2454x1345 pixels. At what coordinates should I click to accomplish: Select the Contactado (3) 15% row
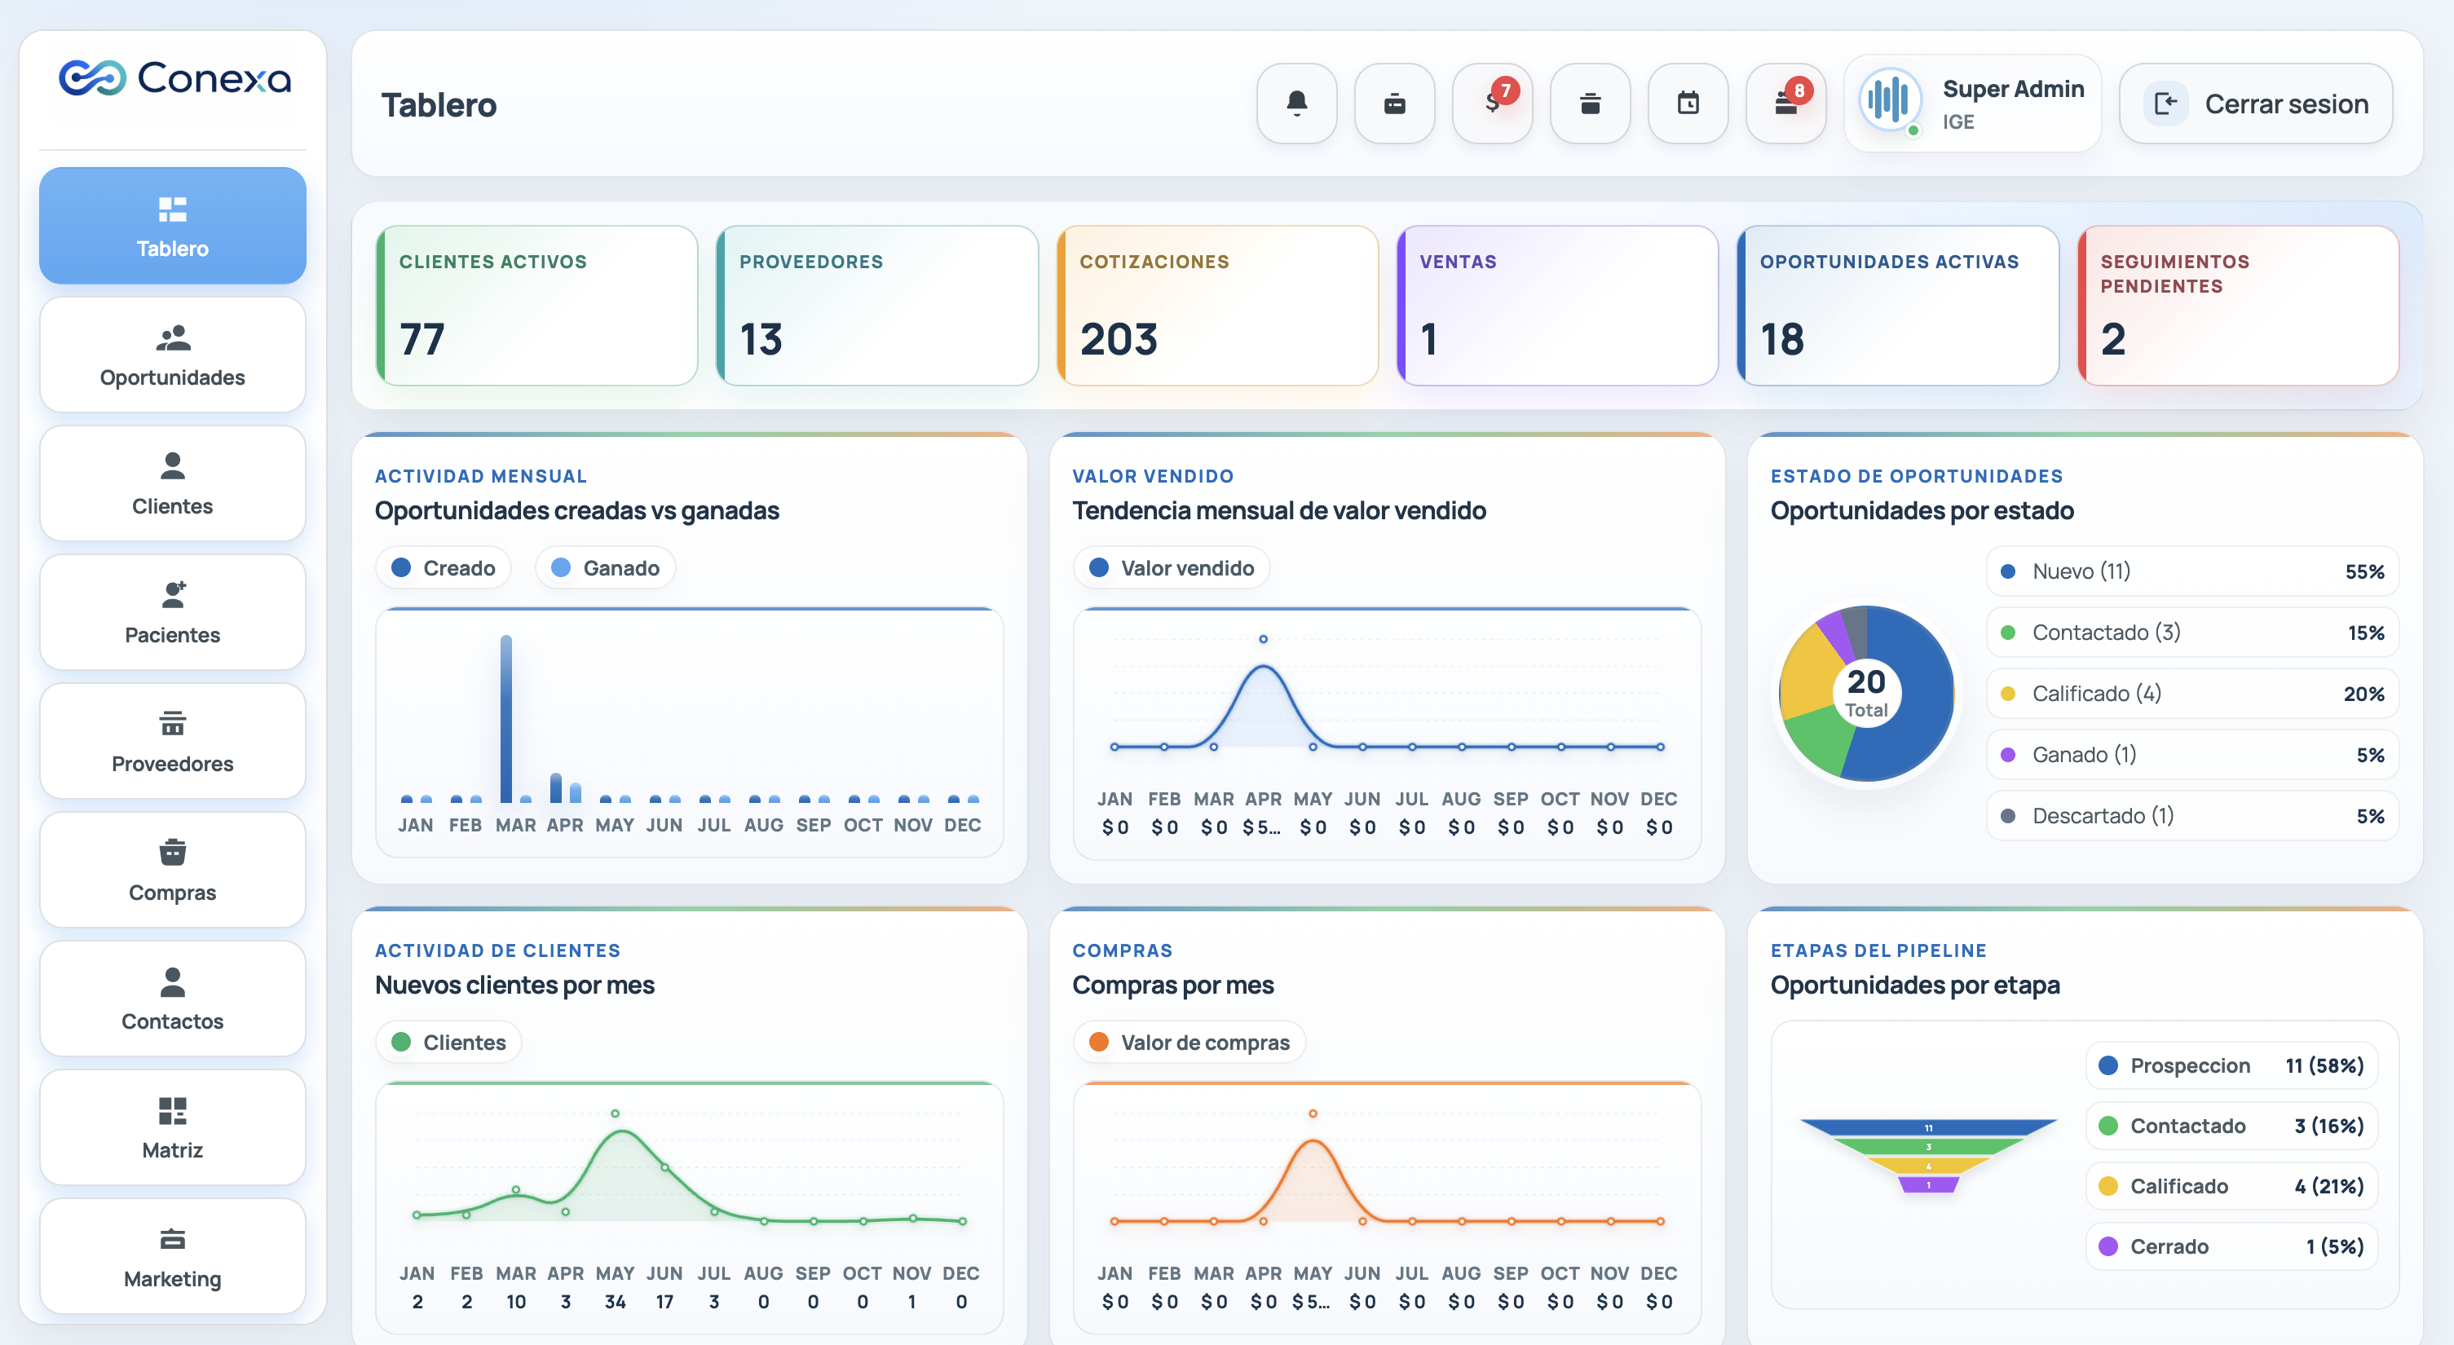[x=2192, y=633]
